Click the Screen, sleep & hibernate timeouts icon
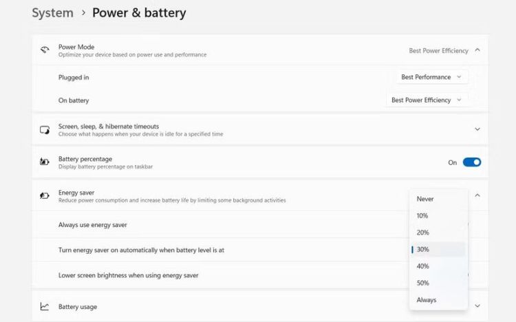The image size is (516, 322). point(45,129)
